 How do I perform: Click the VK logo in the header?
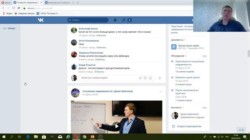(41, 20)
